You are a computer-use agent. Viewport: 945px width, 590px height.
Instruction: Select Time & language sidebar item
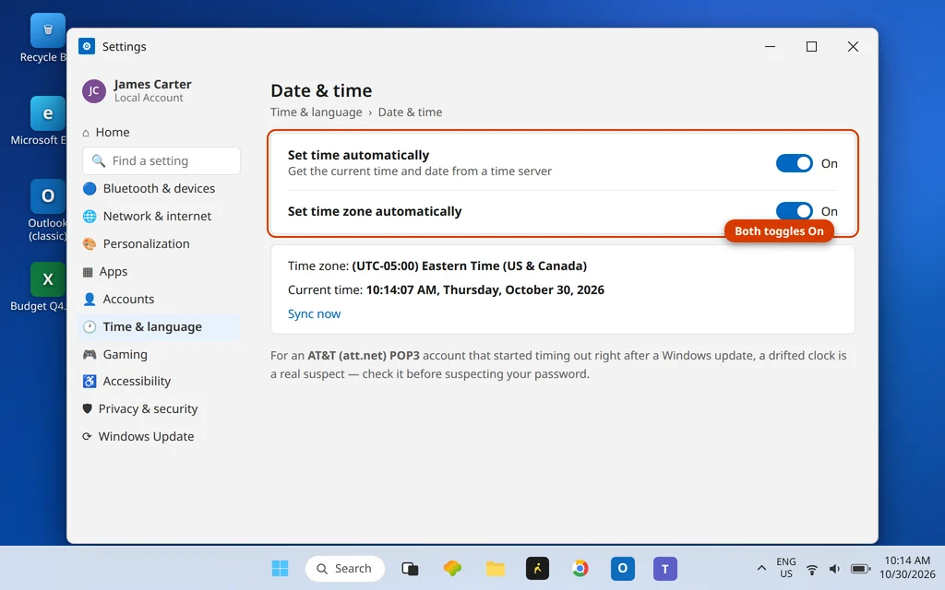[x=159, y=327]
